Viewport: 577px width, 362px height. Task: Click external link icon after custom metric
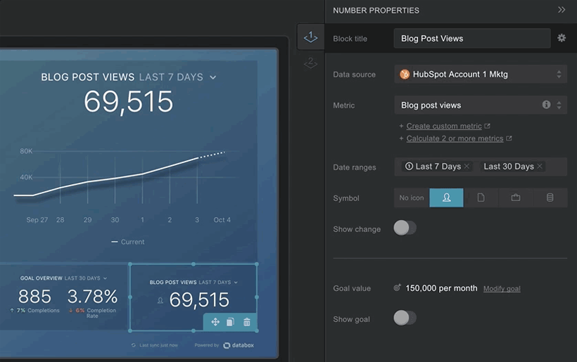487,126
